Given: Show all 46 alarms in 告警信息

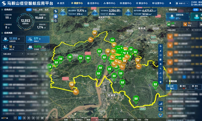Looking at the screenshot, I should click(172, 87).
